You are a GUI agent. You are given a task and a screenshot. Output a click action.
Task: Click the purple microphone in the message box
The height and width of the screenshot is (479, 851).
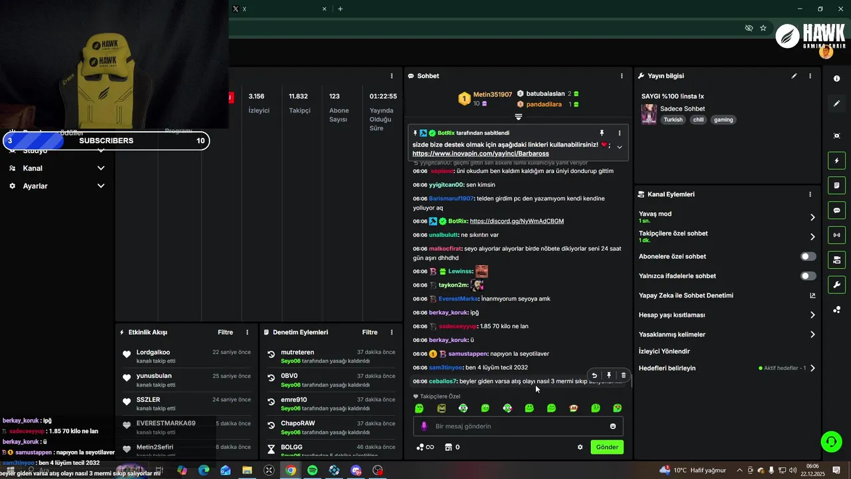coord(424,426)
